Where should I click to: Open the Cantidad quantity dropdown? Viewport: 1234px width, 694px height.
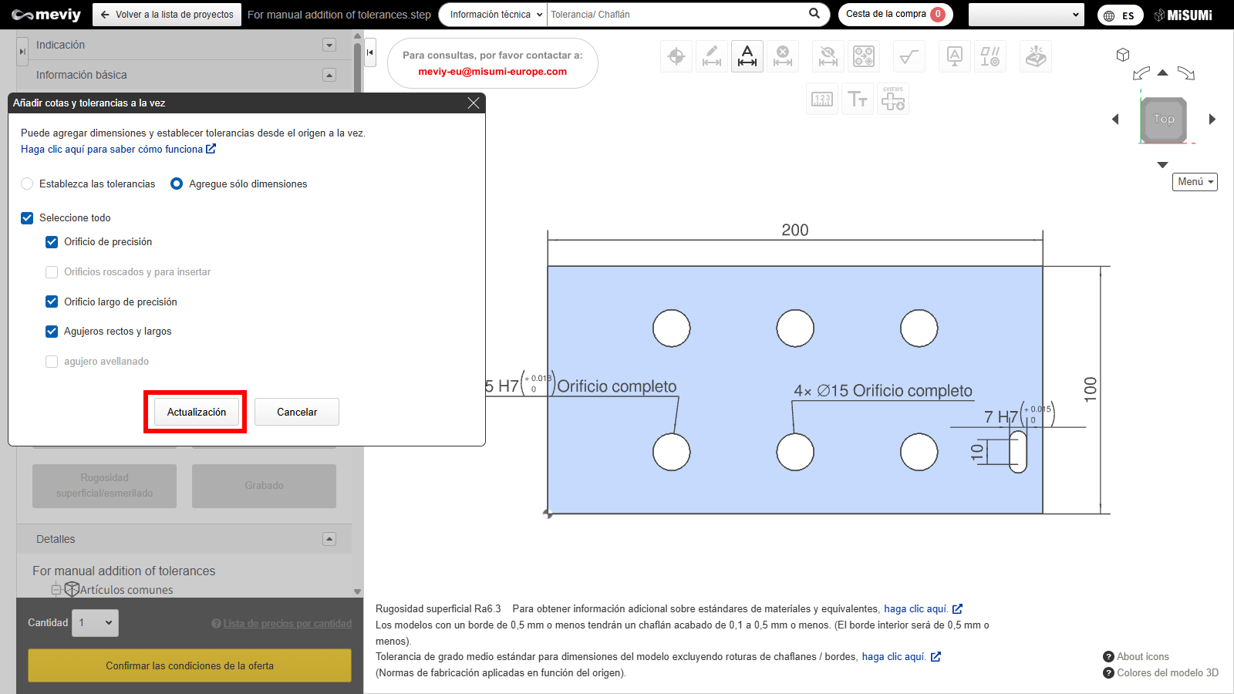[x=96, y=623]
